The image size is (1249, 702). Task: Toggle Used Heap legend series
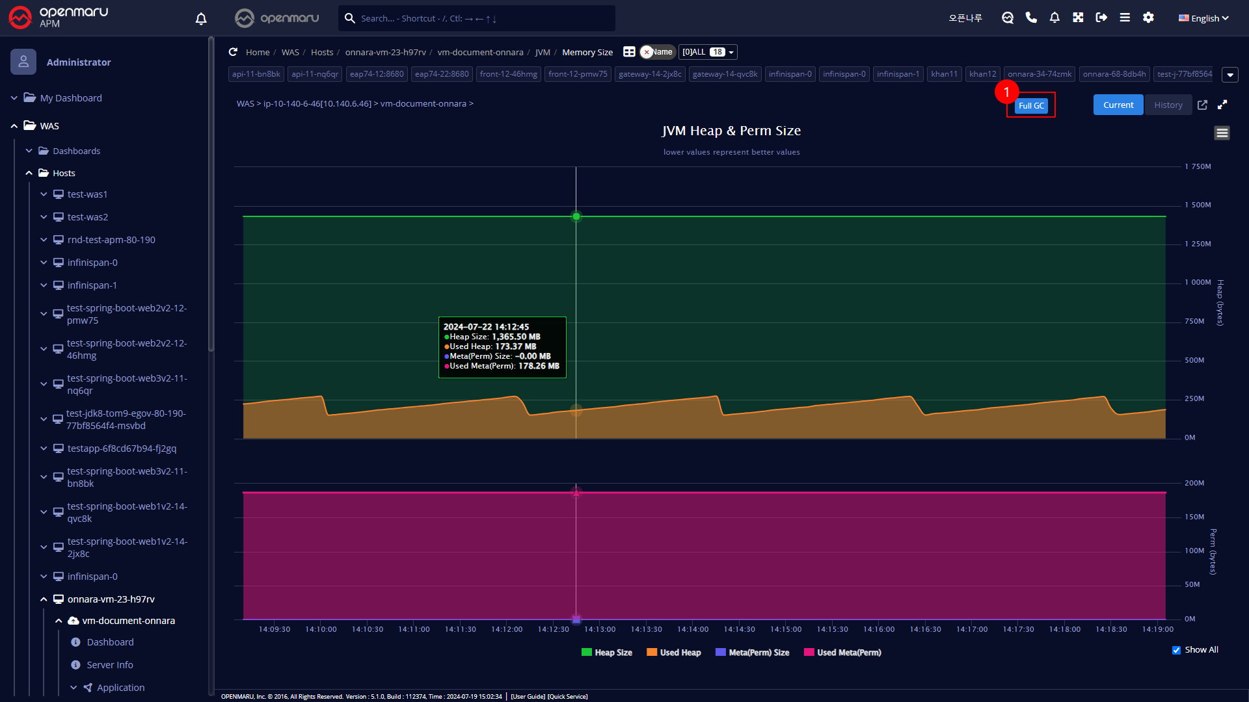(x=674, y=653)
